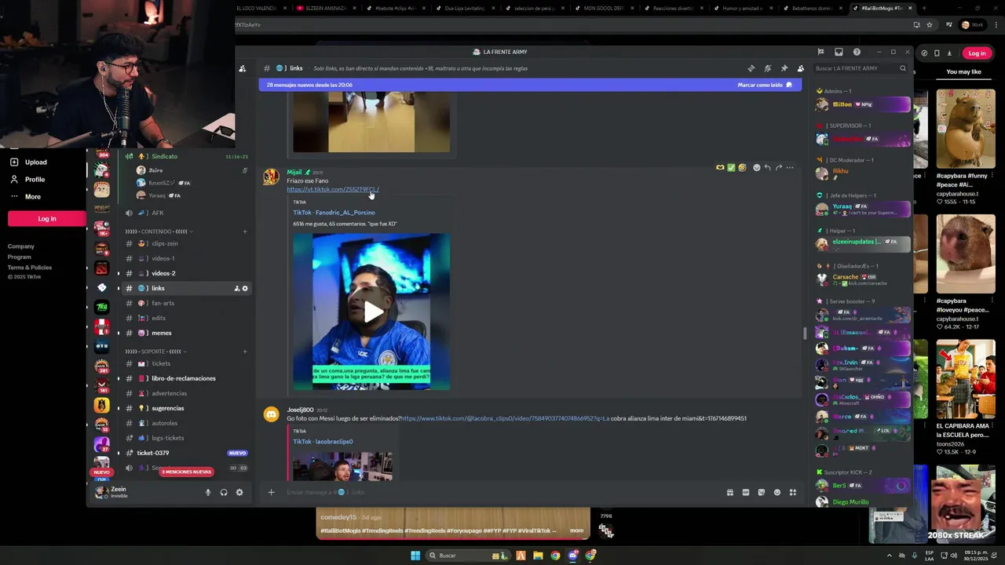Create channel with plus beside SOPORTE
1005x565 pixels.
pos(244,352)
